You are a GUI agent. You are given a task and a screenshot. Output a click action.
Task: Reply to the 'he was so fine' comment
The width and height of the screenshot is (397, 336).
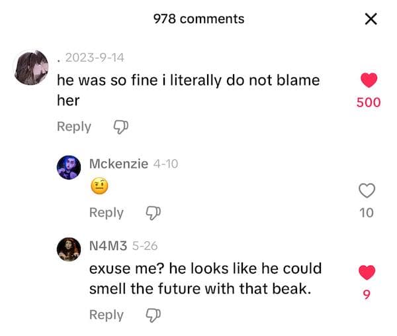click(74, 127)
